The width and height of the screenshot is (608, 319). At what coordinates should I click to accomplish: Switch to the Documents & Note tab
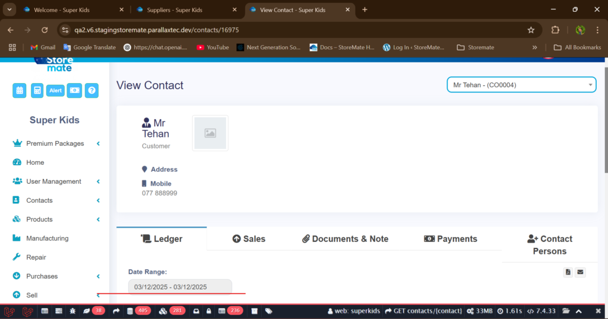pyautogui.click(x=345, y=239)
